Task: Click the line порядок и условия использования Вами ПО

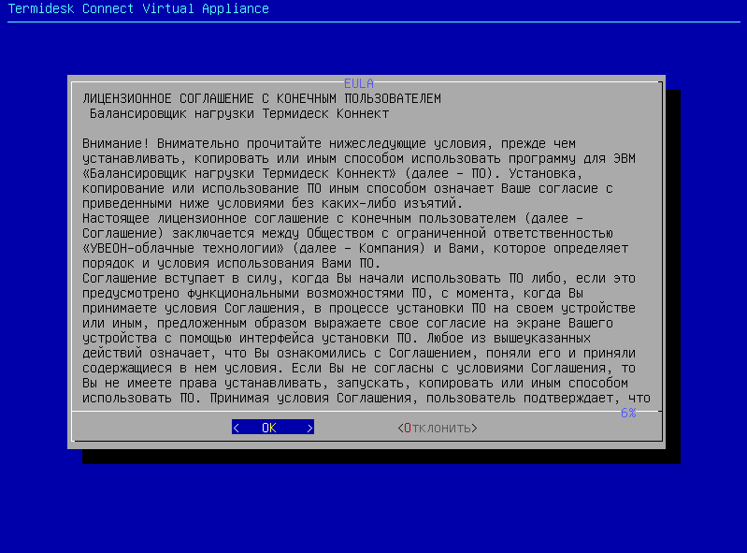Action: pyautogui.click(x=232, y=263)
